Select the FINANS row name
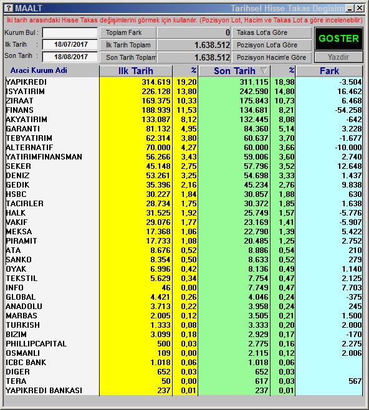369x410 pixels. pos(19,110)
